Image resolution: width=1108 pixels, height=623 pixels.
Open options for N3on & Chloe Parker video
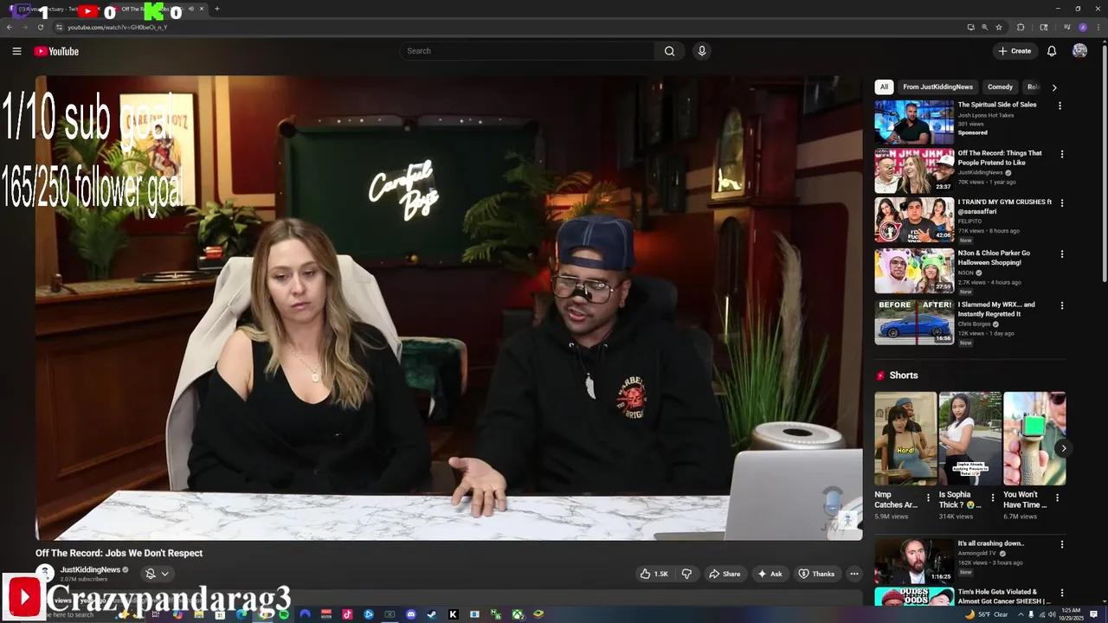click(1062, 254)
